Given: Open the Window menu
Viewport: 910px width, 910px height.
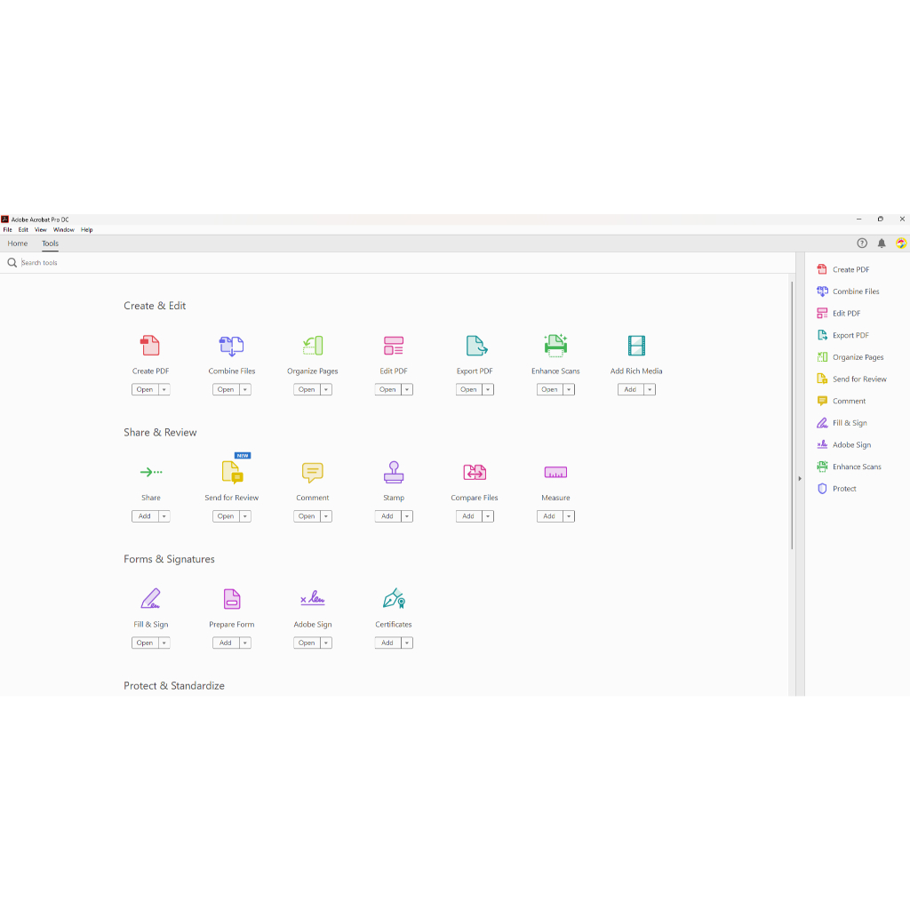Looking at the screenshot, I should [x=64, y=230].
